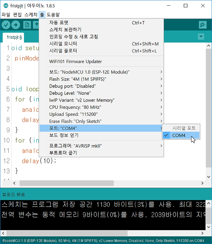Expand the 보드 NodeMCU 1.0 submenu
This screenshot has width=212, height=244.
tap(101, 72)
